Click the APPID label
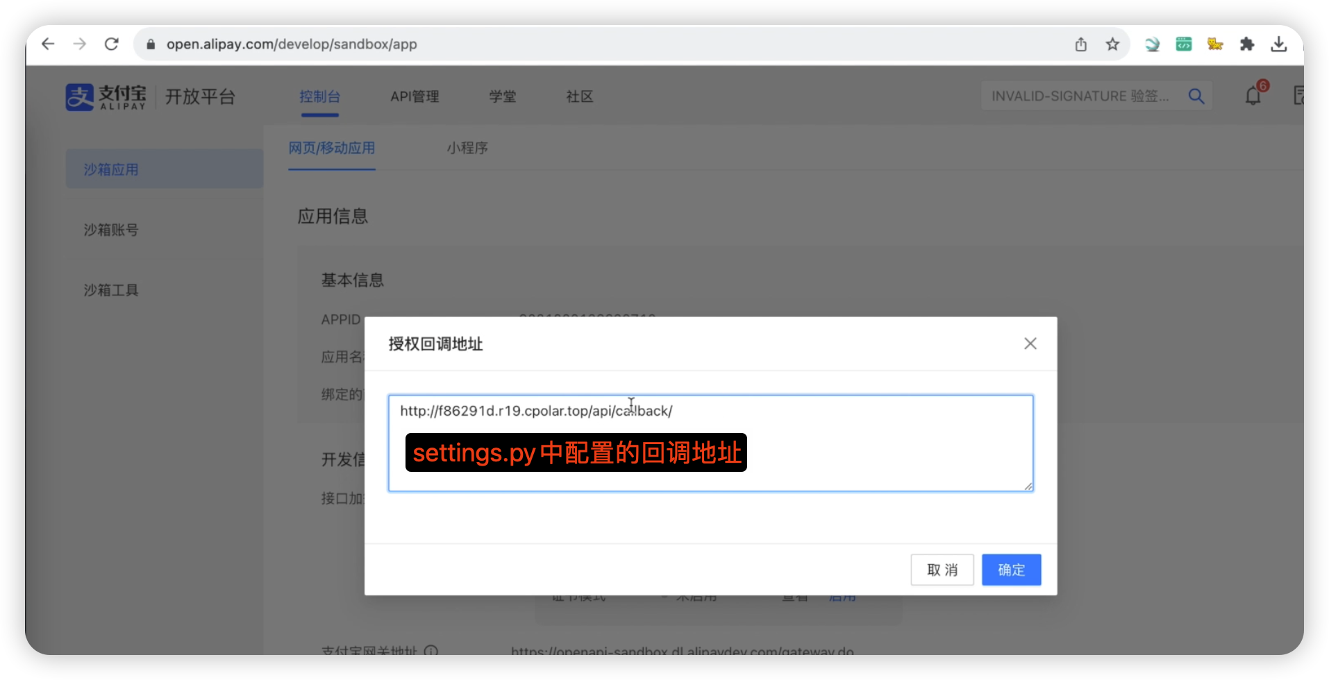 click(341, 319)
